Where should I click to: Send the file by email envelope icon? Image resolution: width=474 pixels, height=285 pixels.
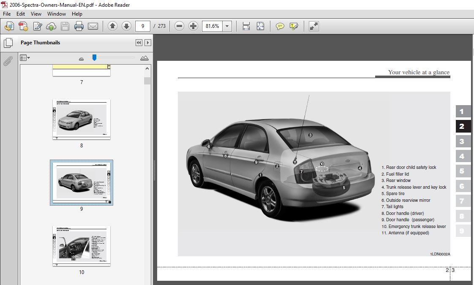tap(93, 26)
